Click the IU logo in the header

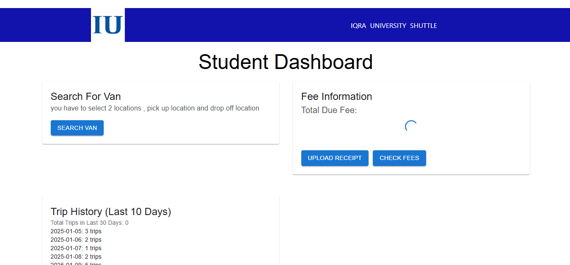(108, 25)
